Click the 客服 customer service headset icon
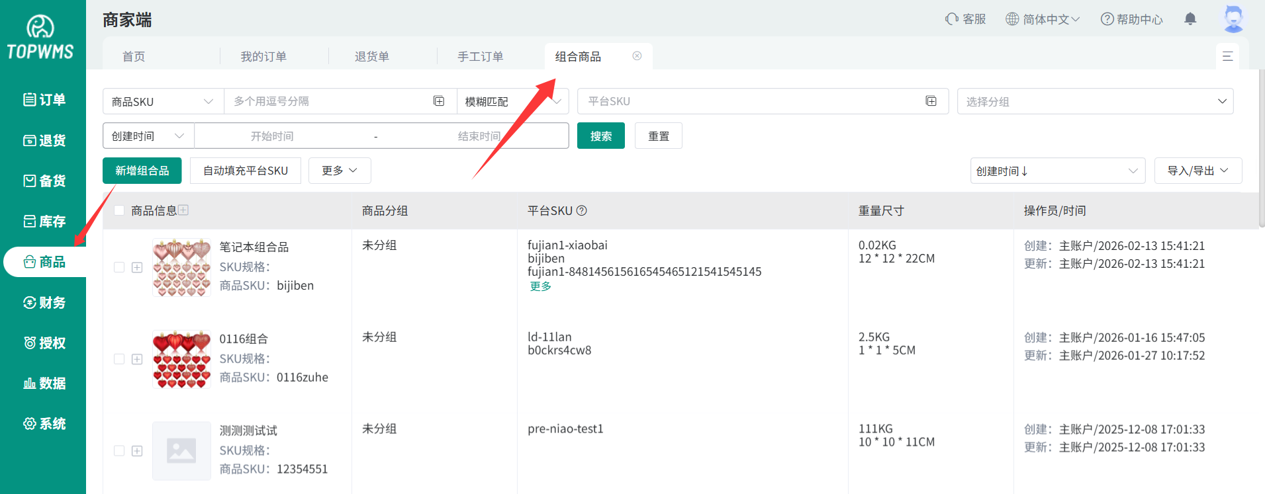 point(952,19)
